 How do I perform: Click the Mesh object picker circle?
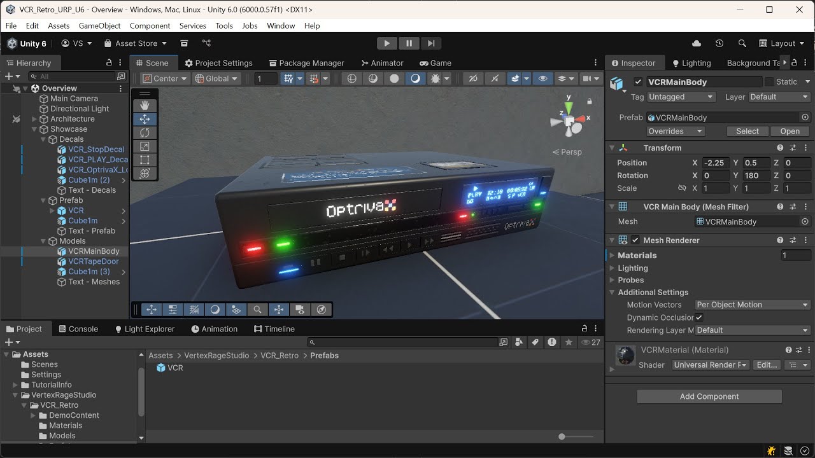click(x=805, y=221)
